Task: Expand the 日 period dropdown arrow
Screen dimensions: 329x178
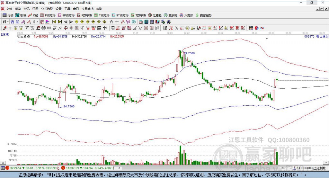Action: point(8,22)
